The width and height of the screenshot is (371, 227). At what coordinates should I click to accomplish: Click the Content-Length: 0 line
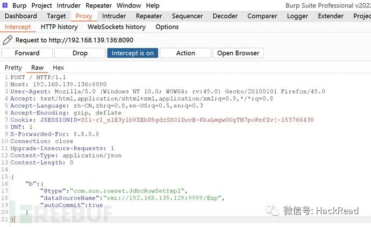pos(42,162)
